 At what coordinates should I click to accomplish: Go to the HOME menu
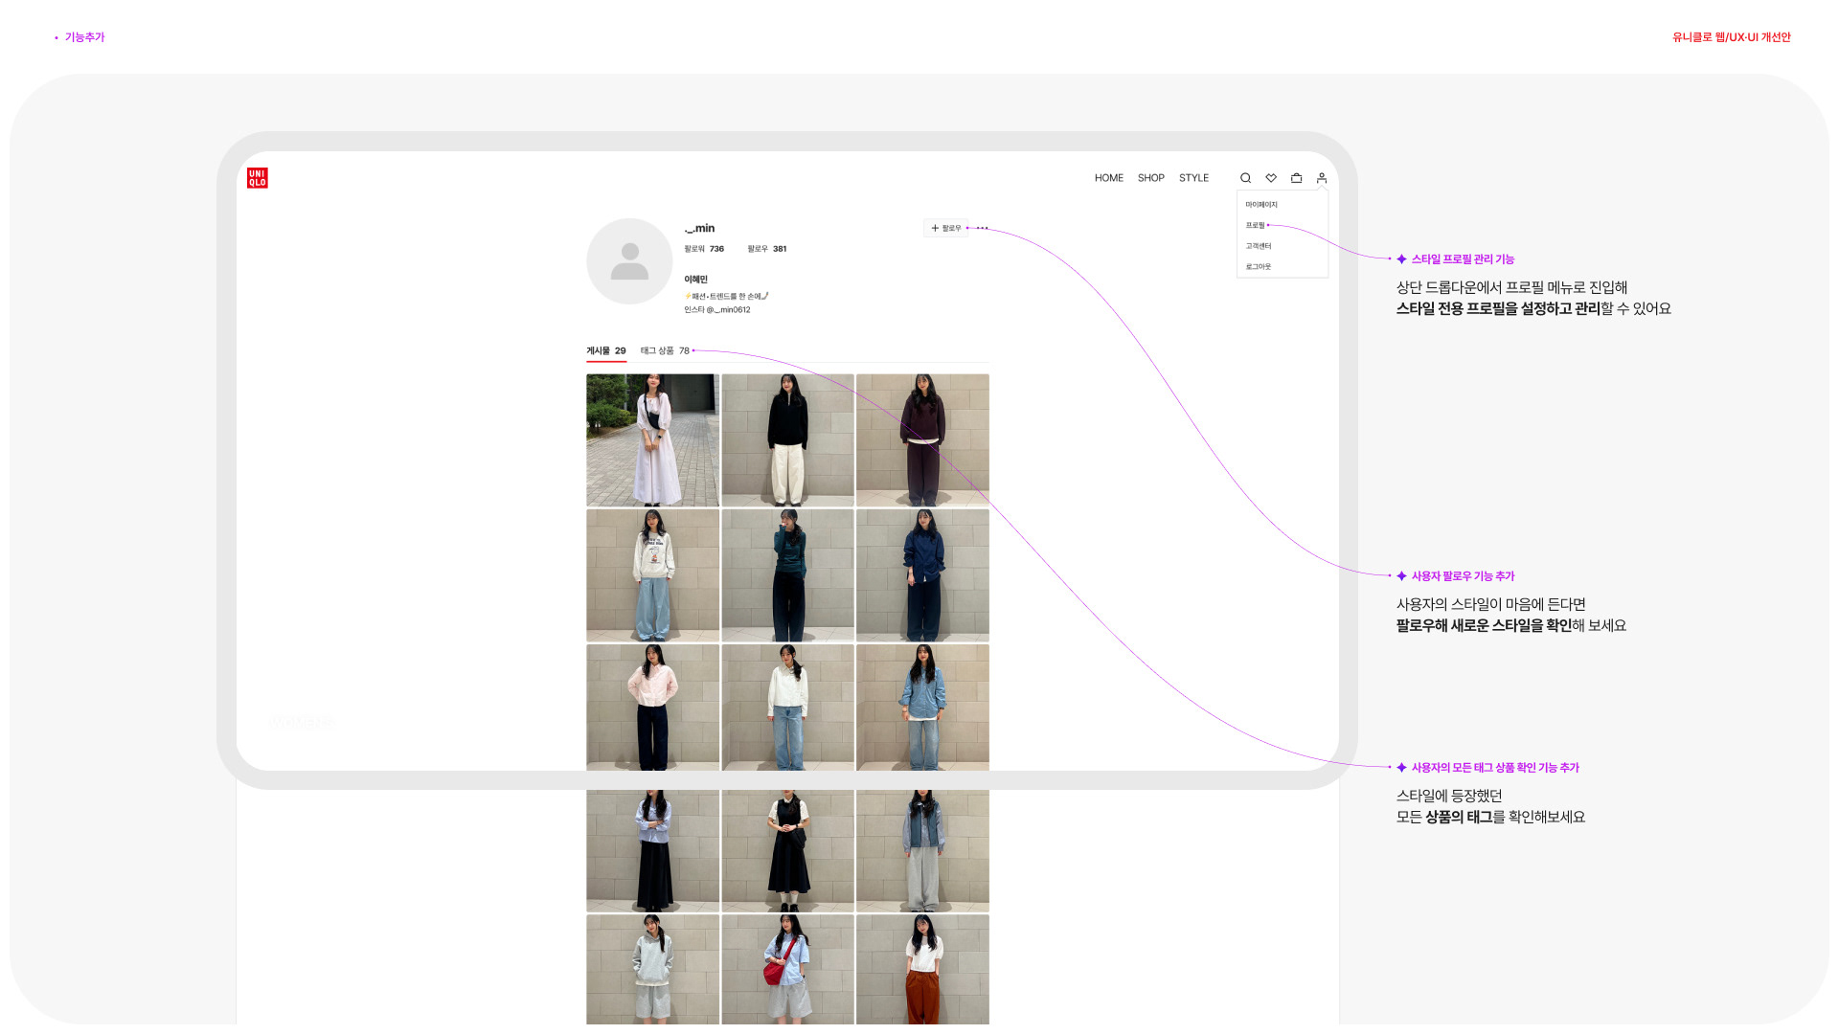(x=1108, y=178)
